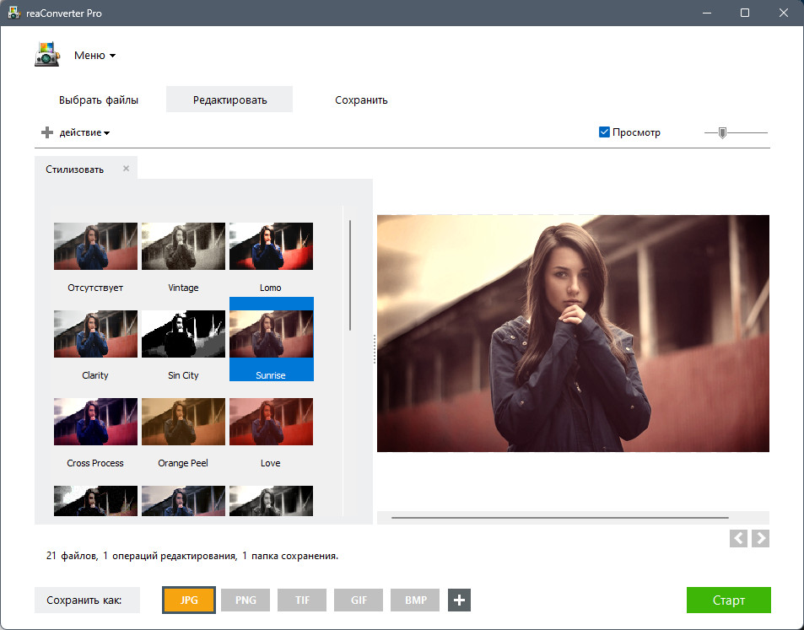Screen dimensions: 804x630
Task: Go to next image with right arrow
Action: 760,538
